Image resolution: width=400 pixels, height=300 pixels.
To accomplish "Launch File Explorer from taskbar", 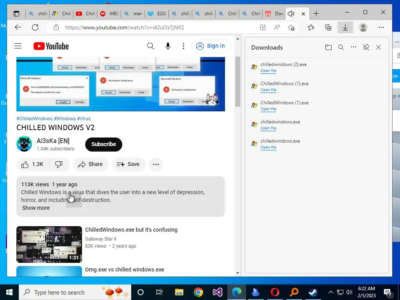I will coord(179,292).
